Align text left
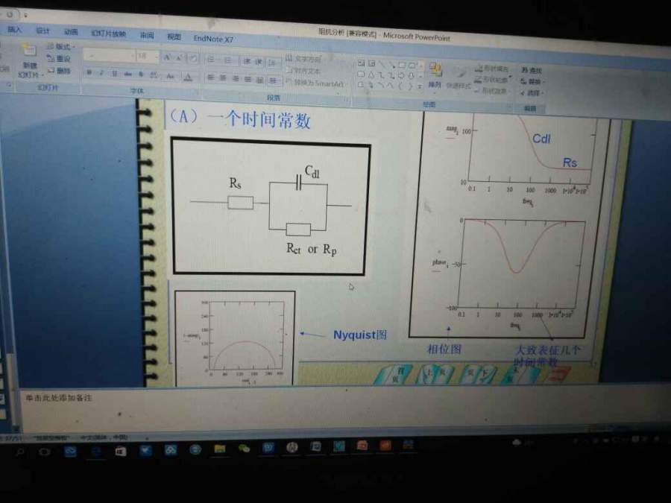The height and width of the screenshot is (503, 671). 210,77
